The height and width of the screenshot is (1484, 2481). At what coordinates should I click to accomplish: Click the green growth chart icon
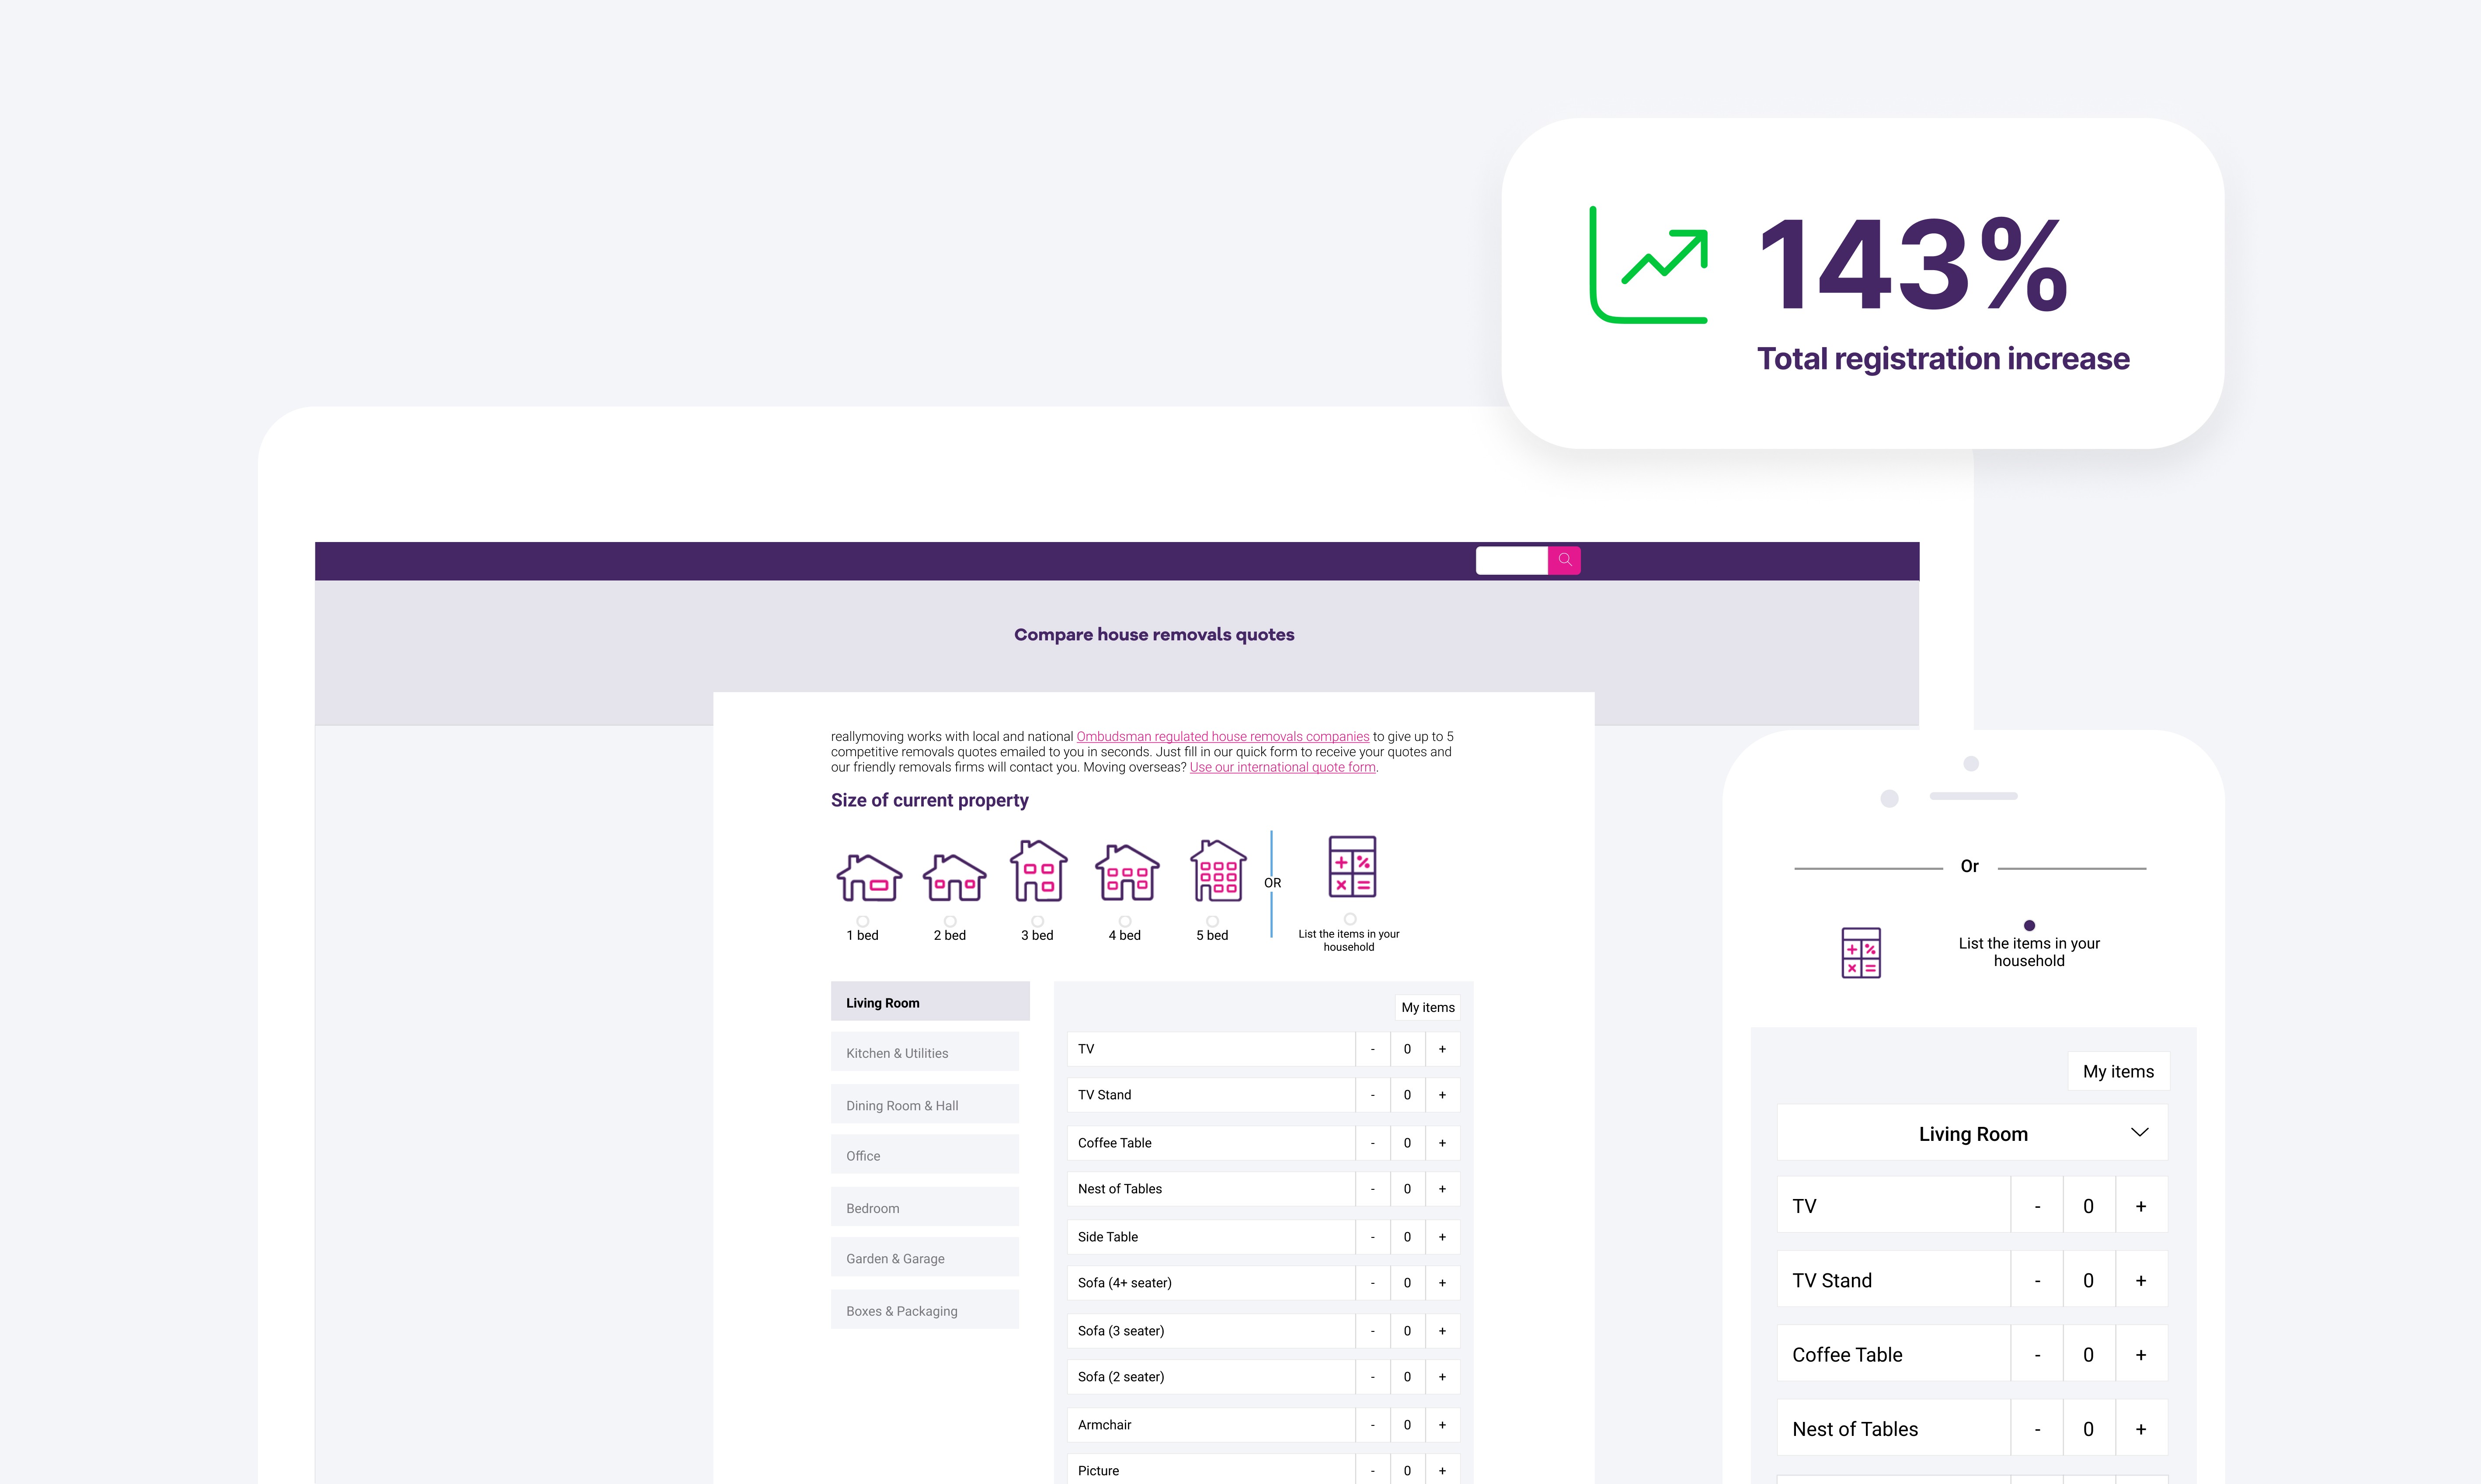[x=1649, y=264]
